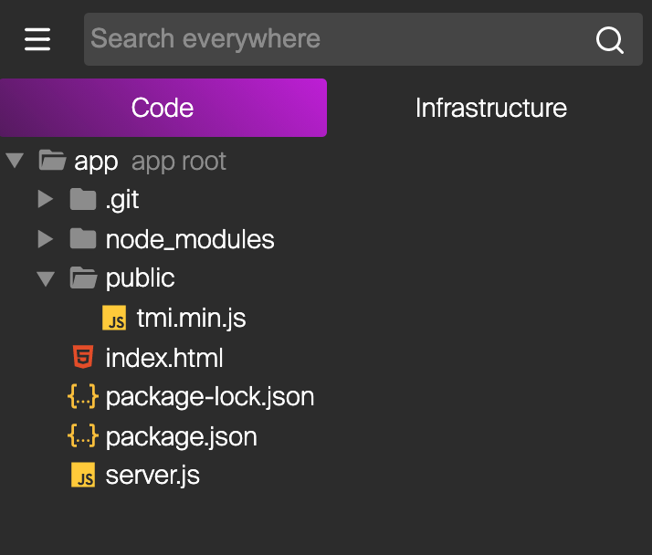Click the HTML5 icon beside index.html
Image resolution: width=652 pixels, height=555 pixels.
point(82,358)
